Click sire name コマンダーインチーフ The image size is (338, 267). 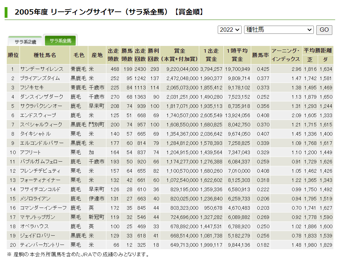[43, 208]
